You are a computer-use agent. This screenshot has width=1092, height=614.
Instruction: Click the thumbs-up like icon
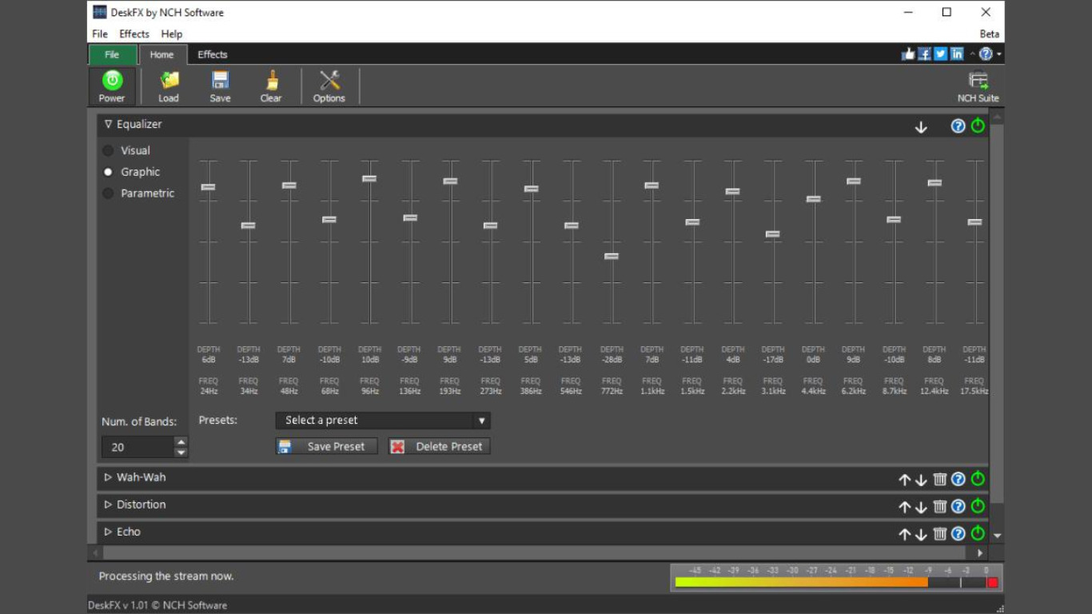[907, 54]
